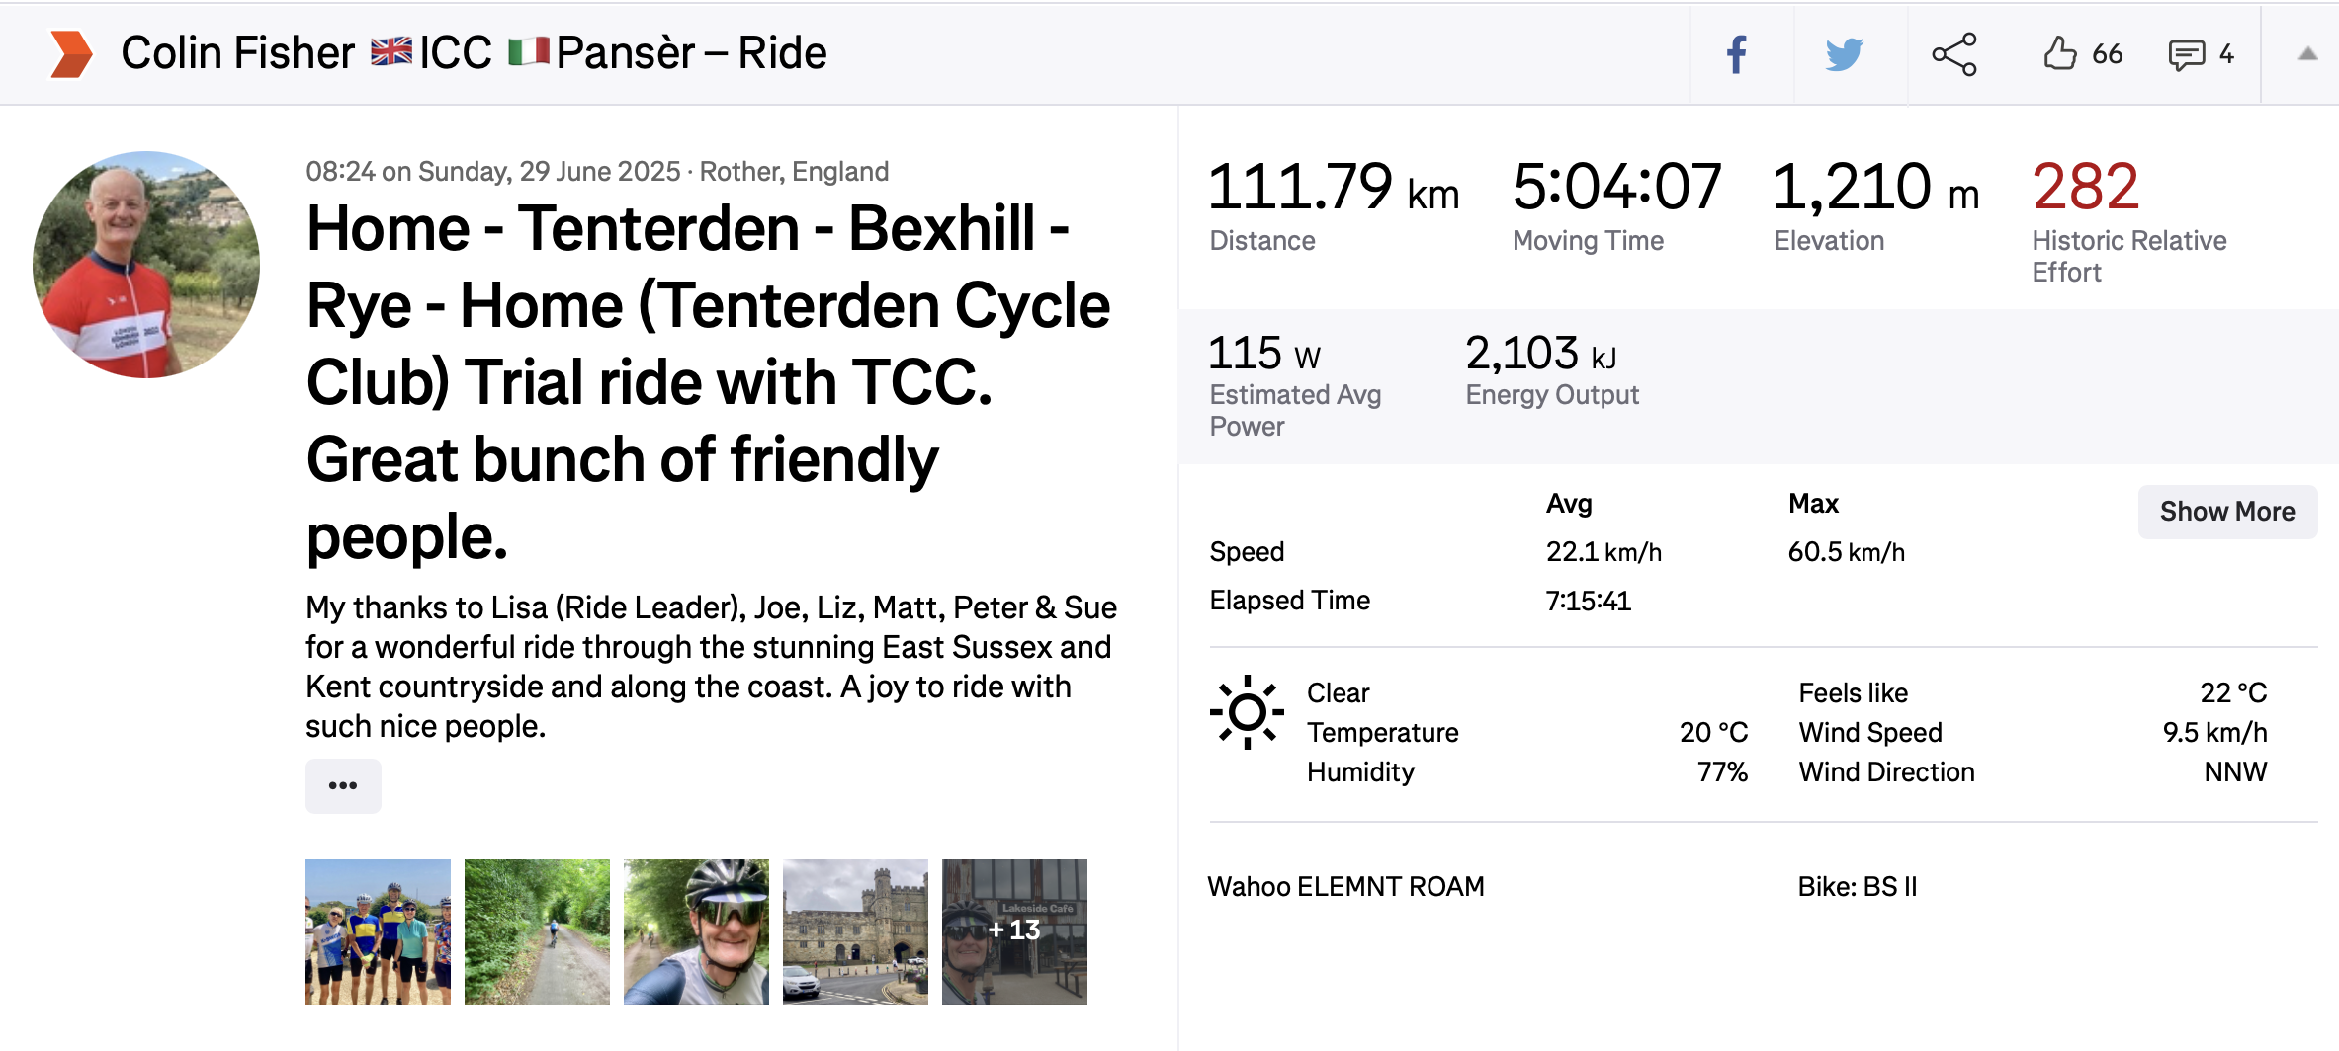The height and width of the screenshot is (1051, 2339).
Task: Open comments speech bubble icon
Action: tap(2186, 54)
